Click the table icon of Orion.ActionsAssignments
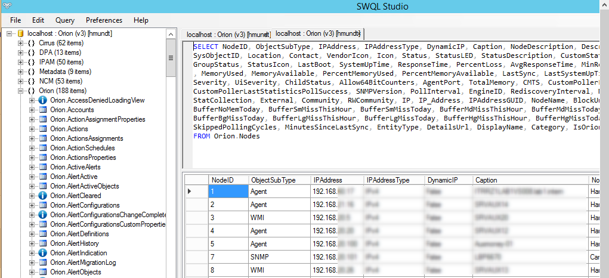Image resolution: width=609 pixels, height=278 pixels. coord(43,138)
